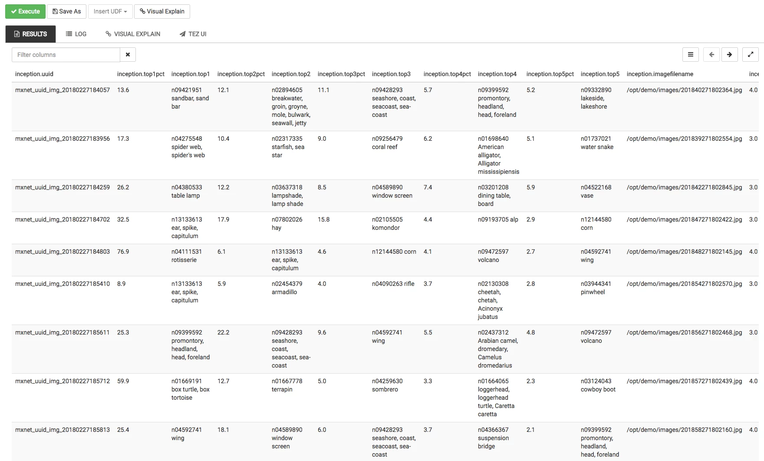Click the n09256479 coral reef cell

pos(387,143)
